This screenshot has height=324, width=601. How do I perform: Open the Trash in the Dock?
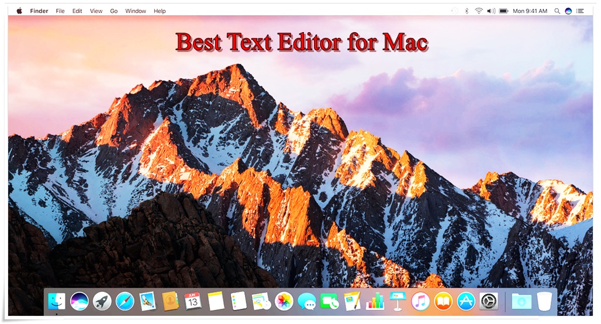coord(544,301)
